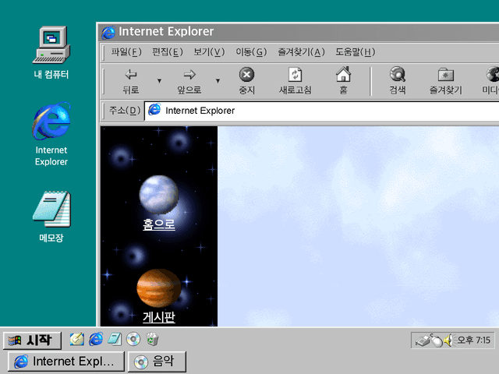Viewport: 499px width, 374px height.
Task: Go forward with the 앞으로 arrow
Action: click(189, 80)
